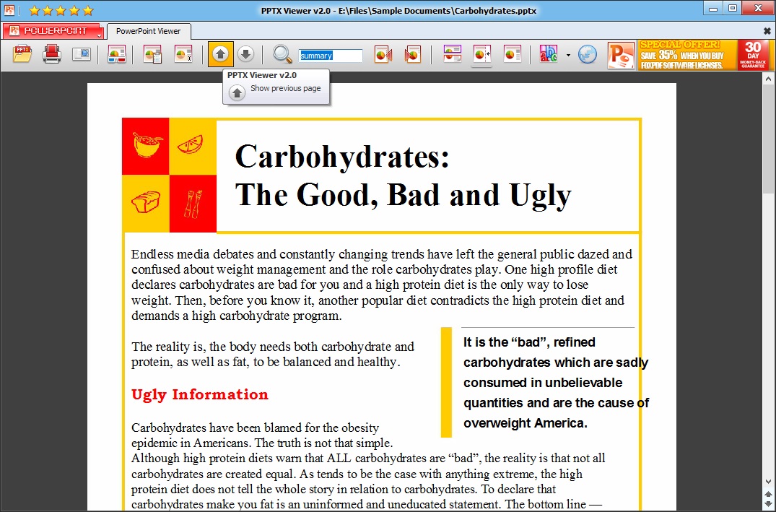The image size is (776, 512).
Task: Click the fifth gold star in title bar
Action: click(88, 10)
